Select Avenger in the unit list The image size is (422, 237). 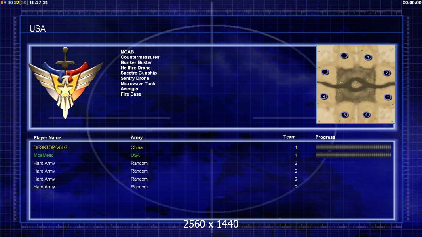tap(129, 89)
